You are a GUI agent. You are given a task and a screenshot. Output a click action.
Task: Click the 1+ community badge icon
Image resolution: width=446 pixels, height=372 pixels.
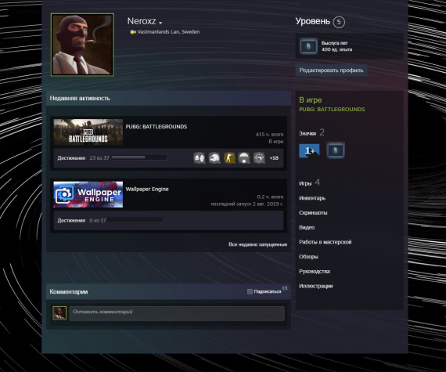pyautogui.click(x=309, y=150)
